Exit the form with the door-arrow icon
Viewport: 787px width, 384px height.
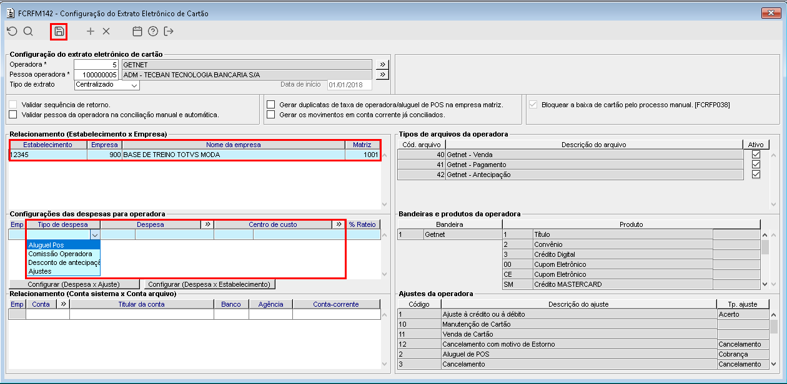coord(169,31)
